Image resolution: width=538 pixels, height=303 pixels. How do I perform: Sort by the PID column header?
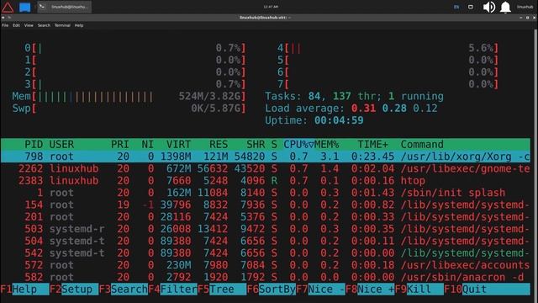point(34,144)
